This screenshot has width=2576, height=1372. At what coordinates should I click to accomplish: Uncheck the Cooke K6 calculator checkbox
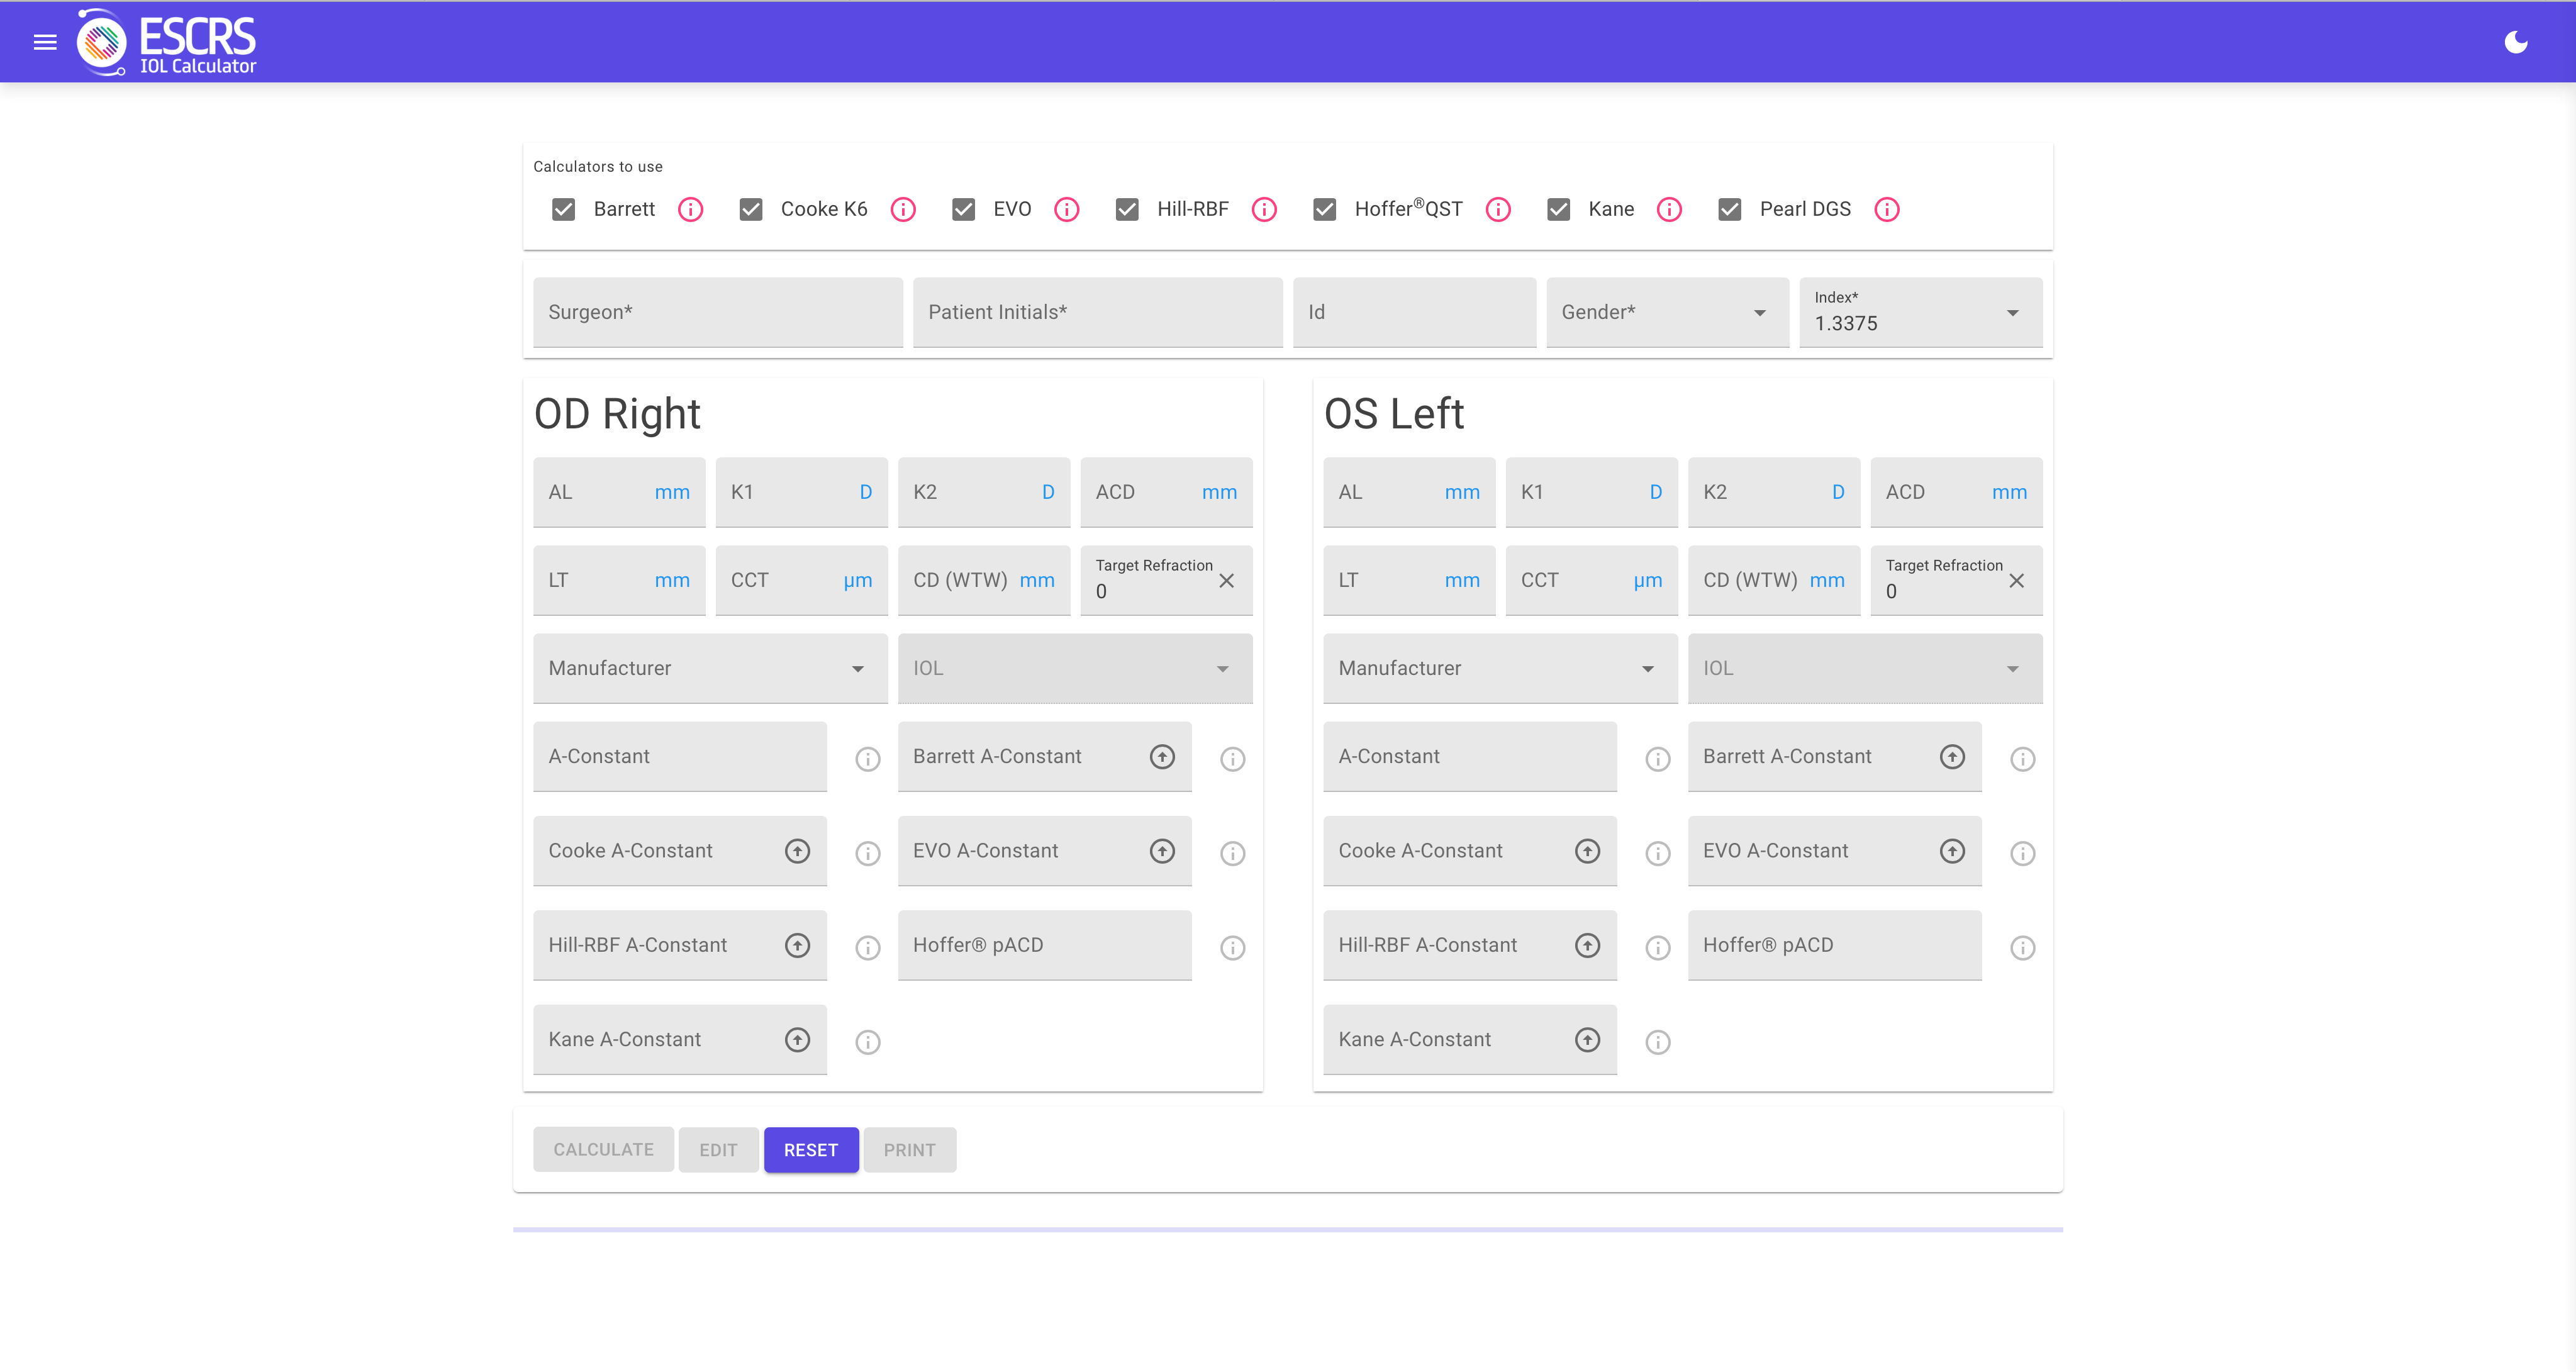(x=751, y=209)
